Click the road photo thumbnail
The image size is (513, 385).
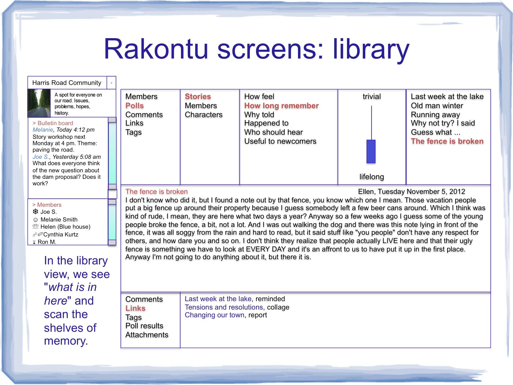click(39, 103)
